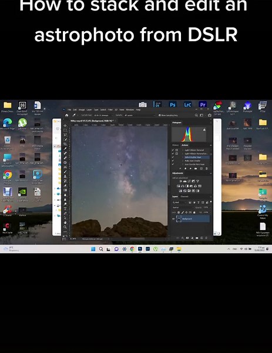Add a Black & White adjustment

pyautogui.click(x=187, y=186)
